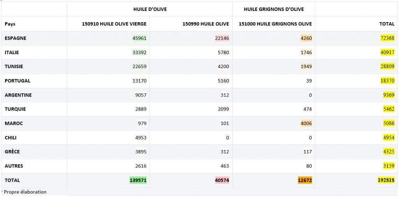Select the Pays header cell
Viewport: 399px width, 199px height.
pyautogui.click(x=10, y=24)
